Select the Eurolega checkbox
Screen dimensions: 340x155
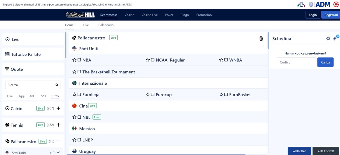click(79, 95)
